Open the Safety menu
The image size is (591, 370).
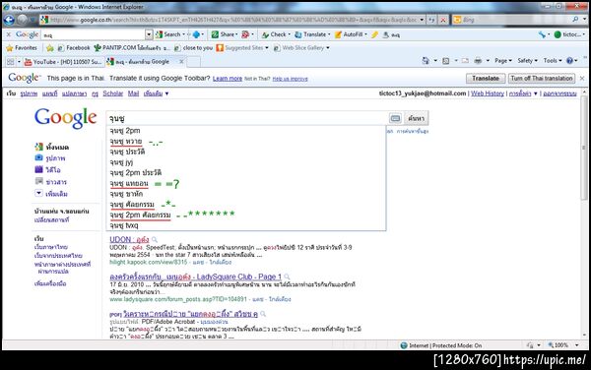click(527, 61)
